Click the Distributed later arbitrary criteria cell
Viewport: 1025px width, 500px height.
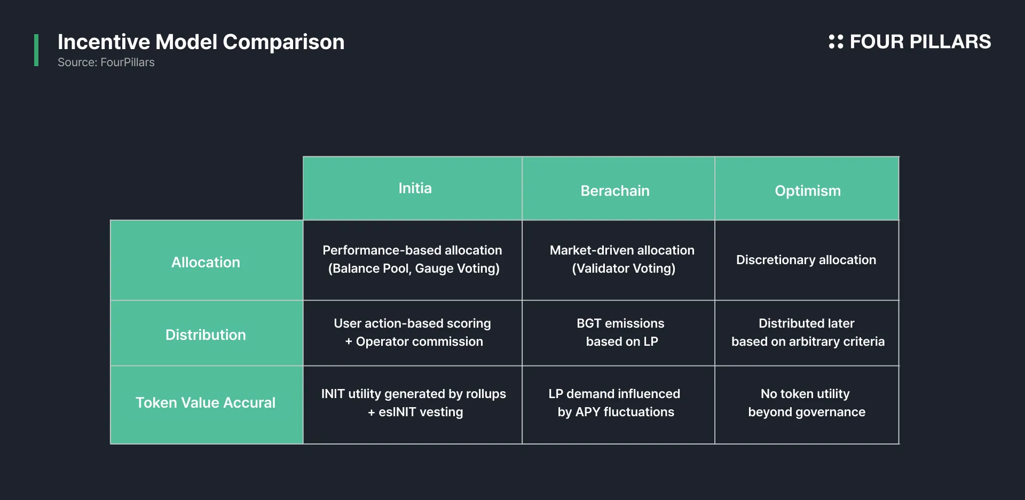[x=807, y=332]
